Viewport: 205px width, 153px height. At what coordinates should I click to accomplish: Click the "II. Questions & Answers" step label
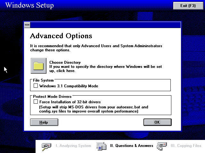click(132, 146)
